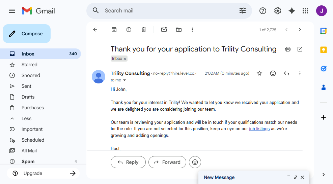Expand the 'to me' recipient details arrow

(124, 80)
